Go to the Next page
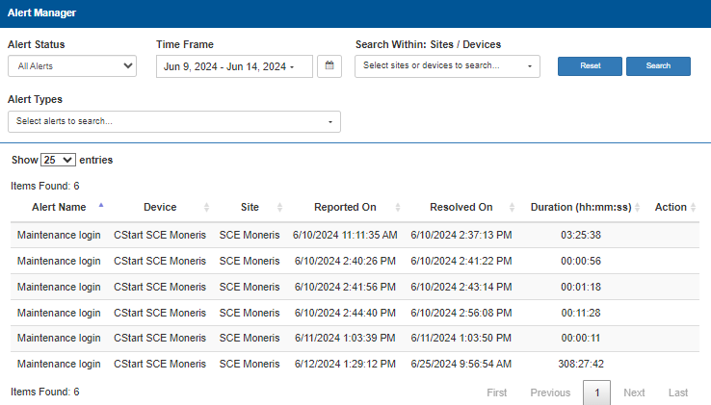The height and width of the screenshot is (405, 711). click(634, 392)
